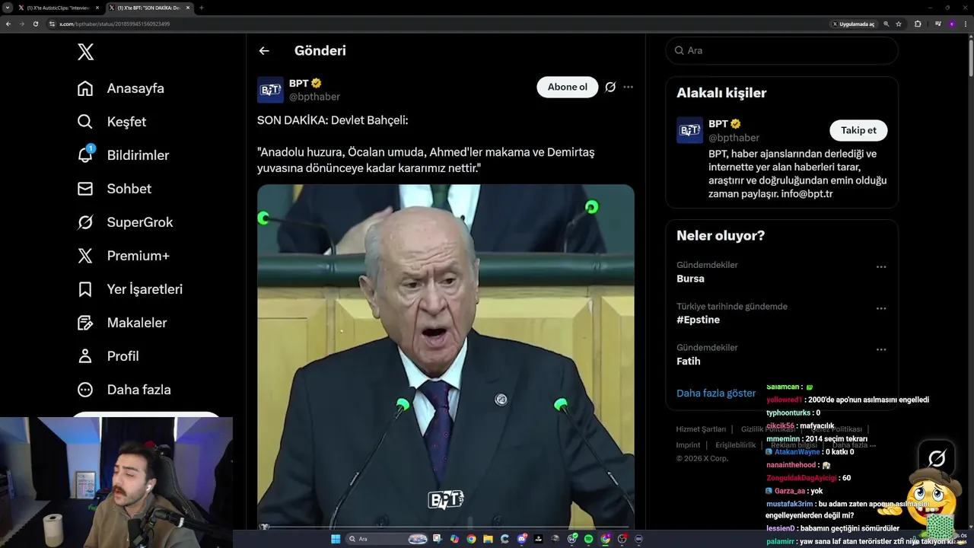Open the Fatih trending topic

point(689,361)
